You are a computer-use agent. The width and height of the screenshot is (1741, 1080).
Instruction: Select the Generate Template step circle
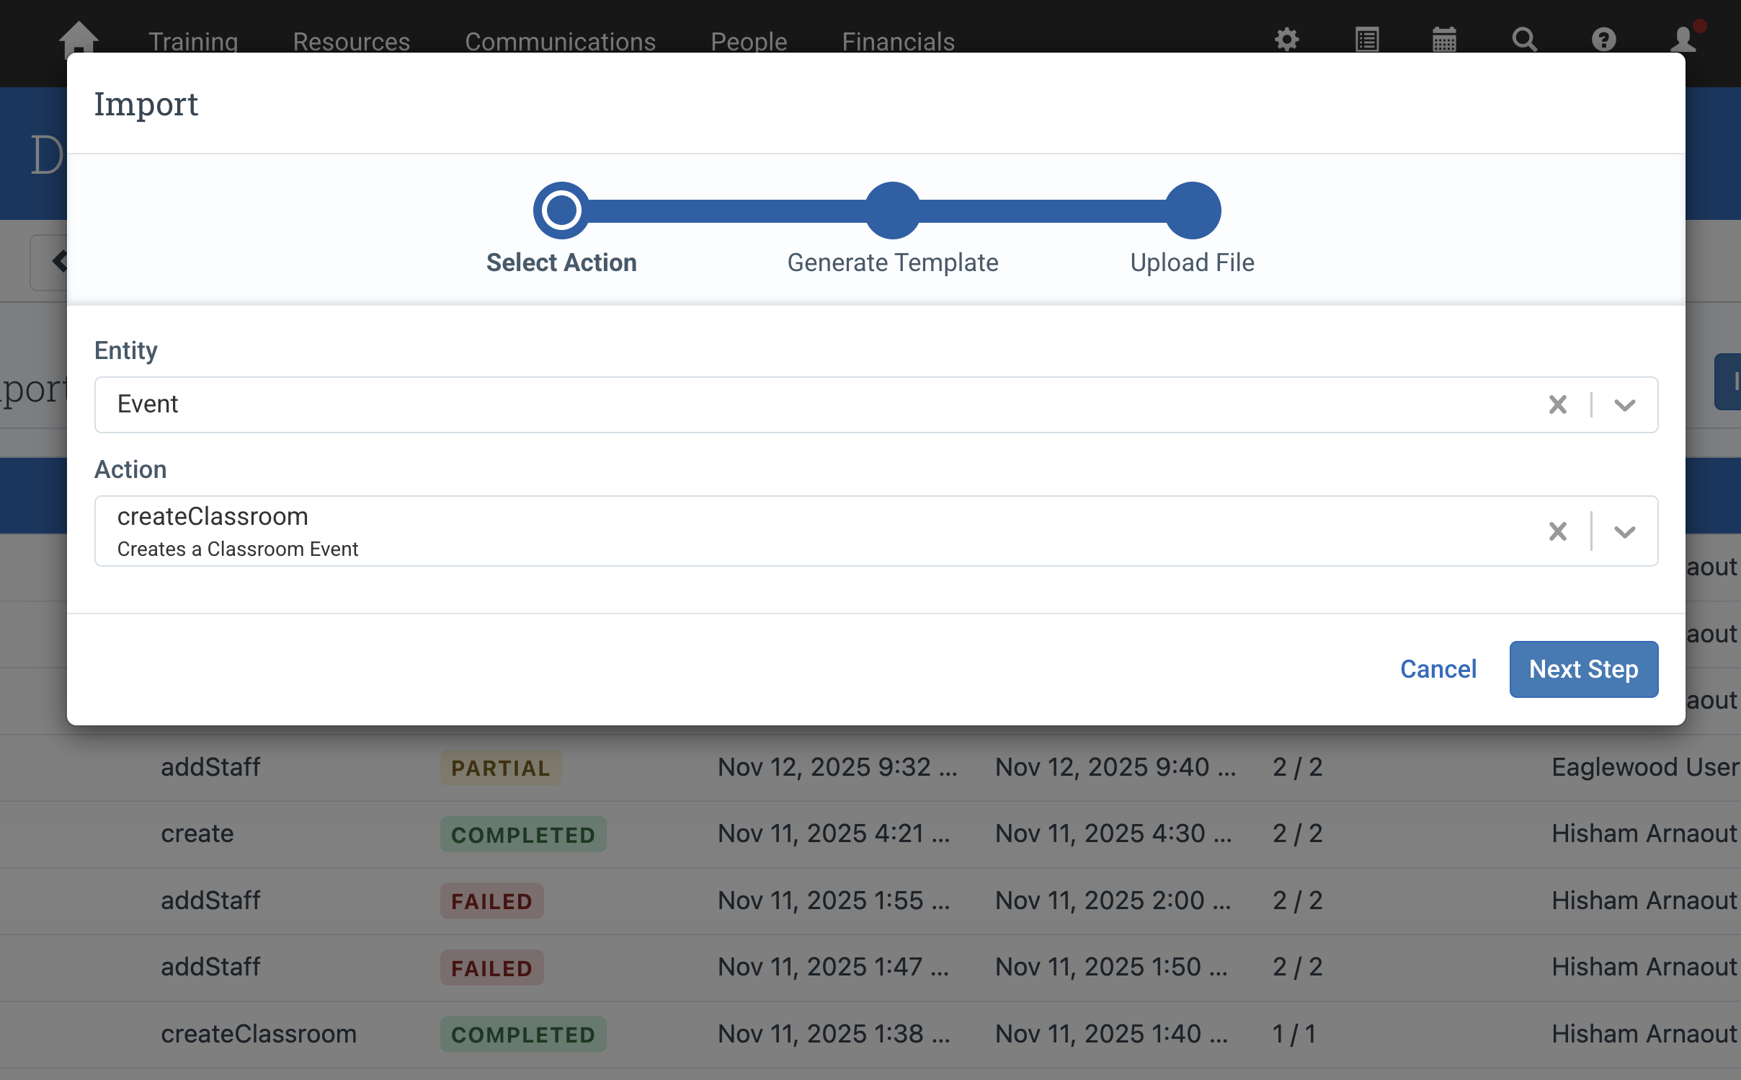(892, 209)
